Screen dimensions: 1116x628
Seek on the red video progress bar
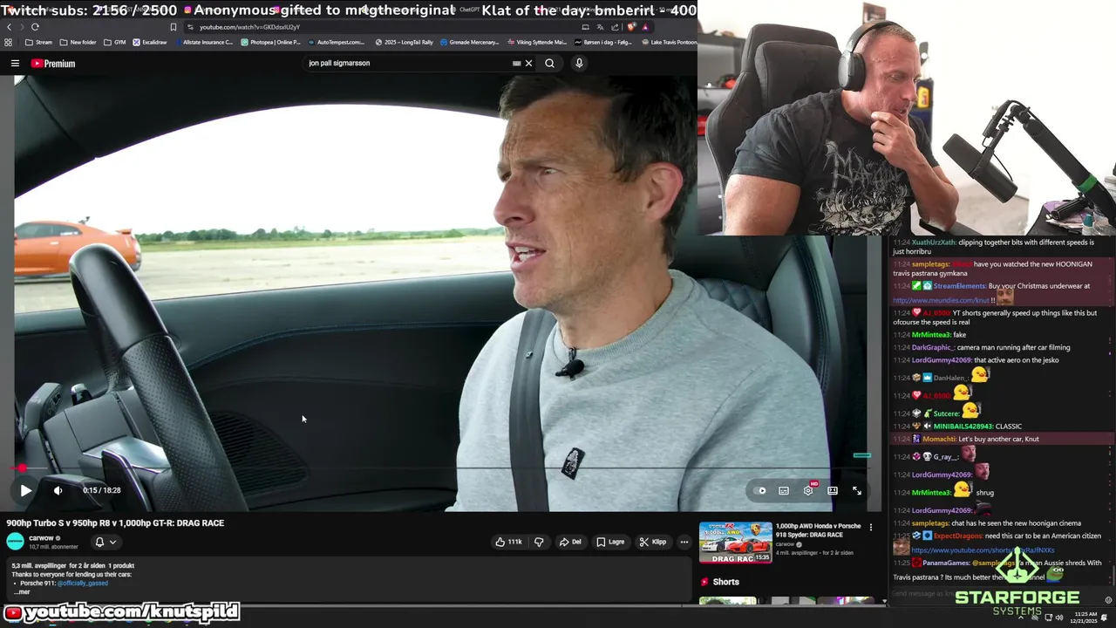click(441, 468)
